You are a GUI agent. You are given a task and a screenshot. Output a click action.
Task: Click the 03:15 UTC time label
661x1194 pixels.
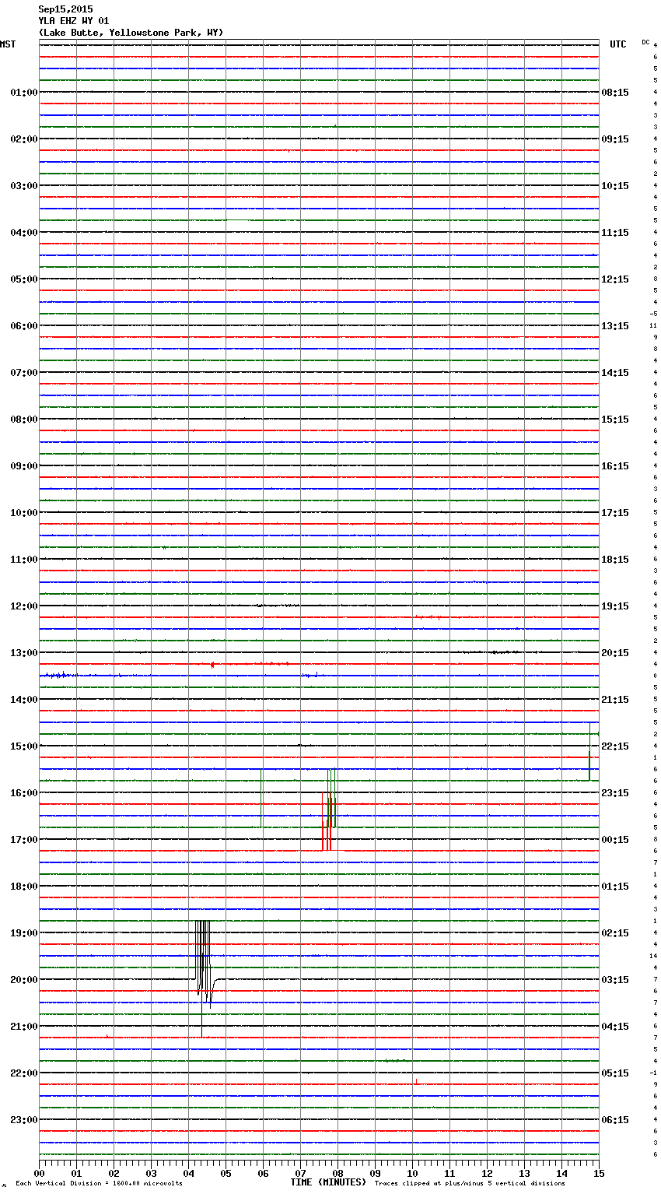point(614,980)
